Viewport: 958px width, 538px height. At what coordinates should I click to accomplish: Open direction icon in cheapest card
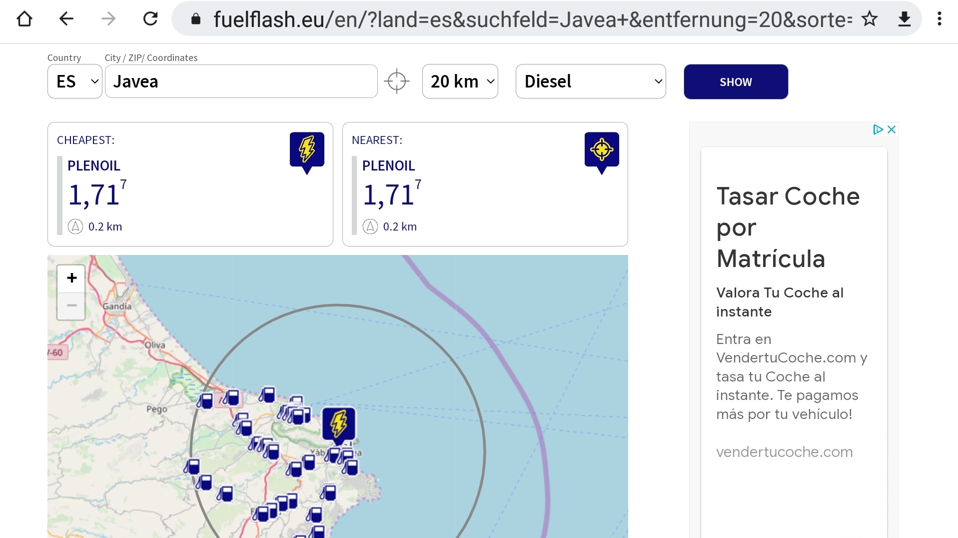click(75, 226)
